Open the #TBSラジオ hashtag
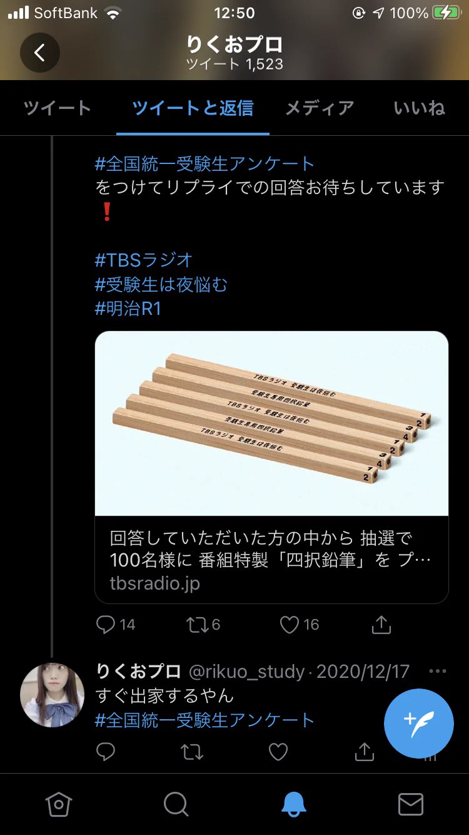Viewport: 469px width, 835px height. 144,260
